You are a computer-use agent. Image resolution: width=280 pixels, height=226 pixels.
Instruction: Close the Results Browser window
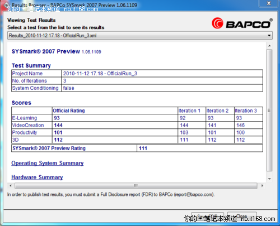tap(269, 3)
